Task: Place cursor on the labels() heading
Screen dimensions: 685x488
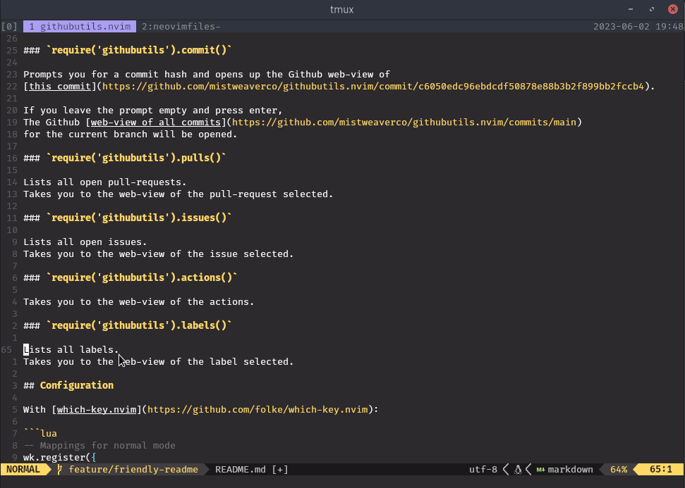Action: [x=127, y=325]
